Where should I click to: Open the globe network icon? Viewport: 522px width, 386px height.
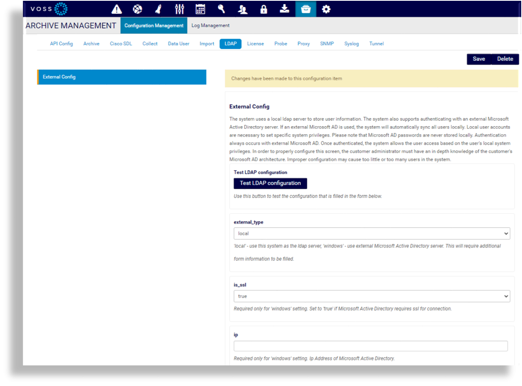pos(137,9)
